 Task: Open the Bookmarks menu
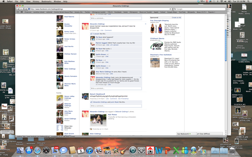(46, 1)
